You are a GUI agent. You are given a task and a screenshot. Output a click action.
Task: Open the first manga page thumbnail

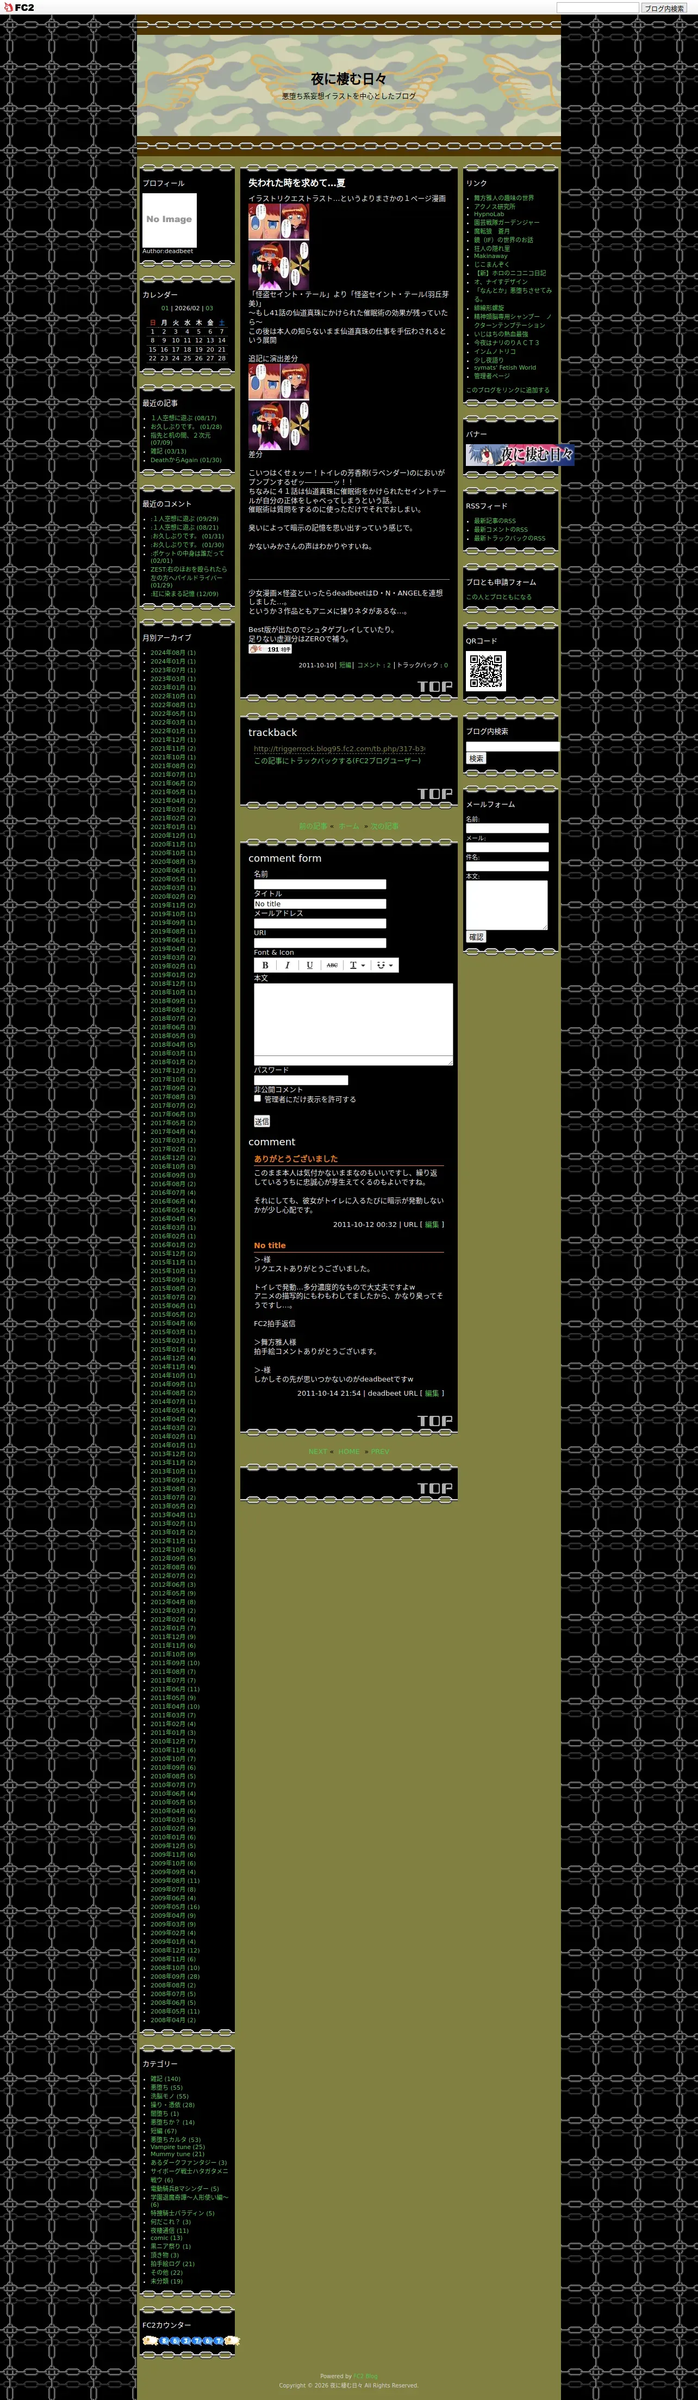coord(278,247)
